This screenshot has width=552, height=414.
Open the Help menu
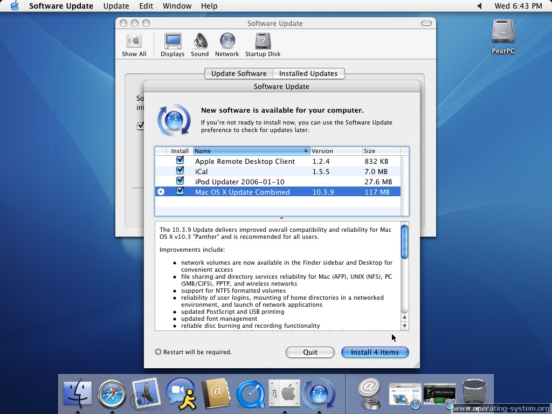click(x=209, y=6)
